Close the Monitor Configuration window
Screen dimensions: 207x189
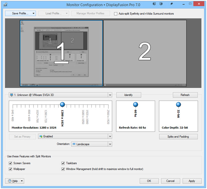click(x=199, y=4)
